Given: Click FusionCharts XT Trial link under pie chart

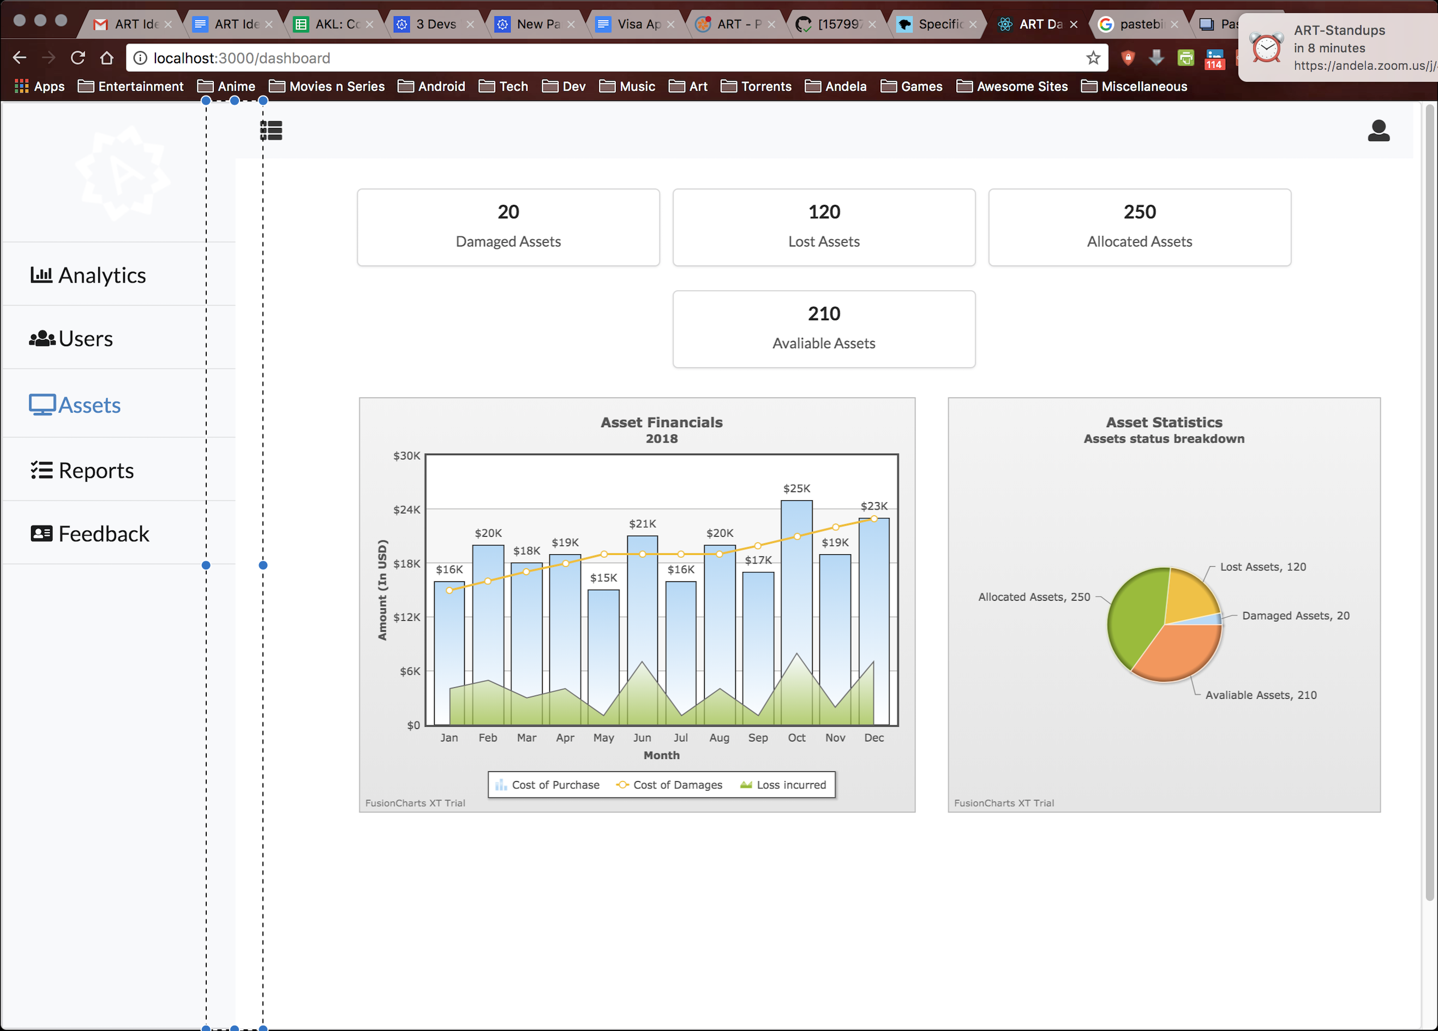Looking at the screenshot, I should click(x=1004, y=803).
